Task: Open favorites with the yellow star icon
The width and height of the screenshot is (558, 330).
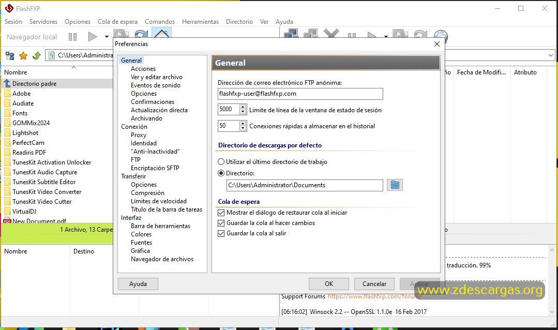Action: pos(23,55)
